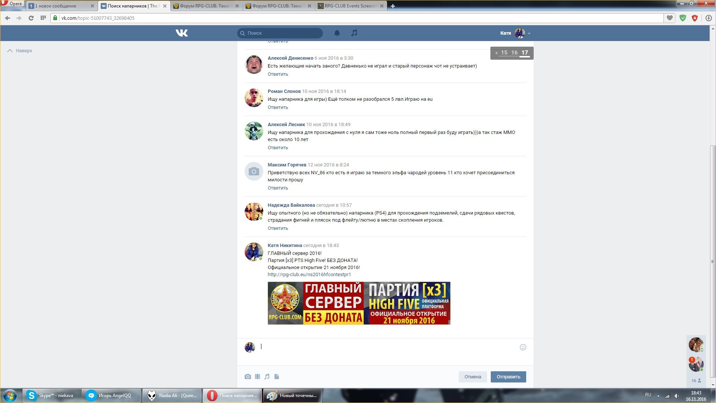Open the rpg-club.eu link in Катя's post
This screenshot has height=403, width=716.
309,274
